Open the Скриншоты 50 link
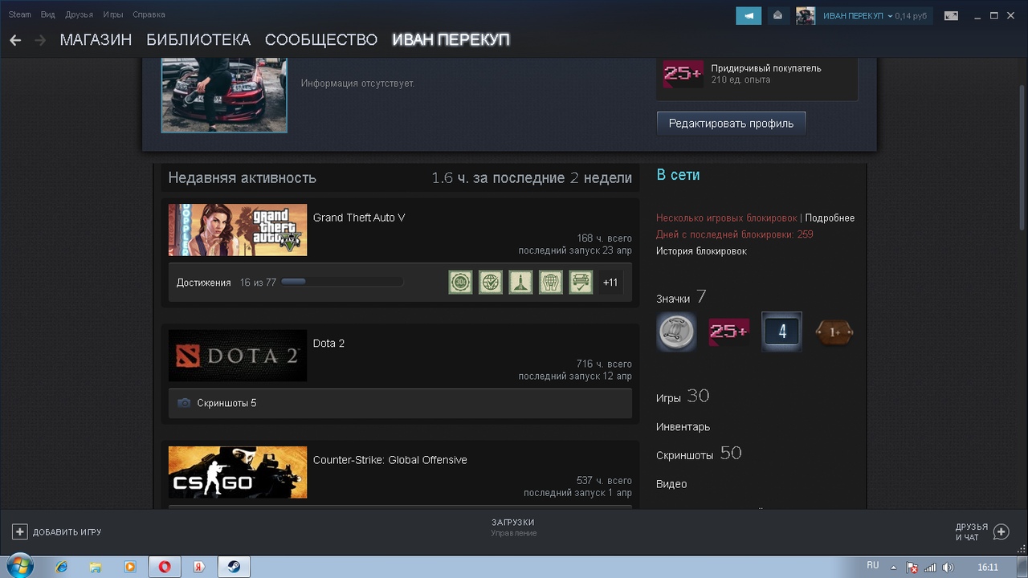Viewport: 1028px width, 578px height. coord(699,454)
